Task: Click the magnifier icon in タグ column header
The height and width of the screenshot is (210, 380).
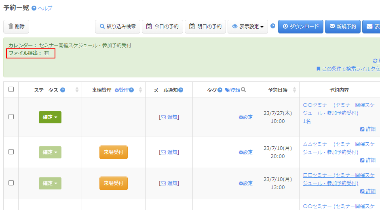Action: pos(243,90)
